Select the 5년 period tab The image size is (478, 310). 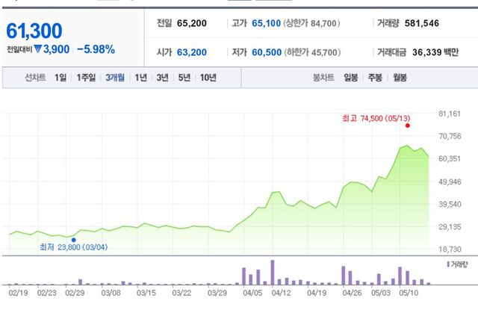click(183, 78)
